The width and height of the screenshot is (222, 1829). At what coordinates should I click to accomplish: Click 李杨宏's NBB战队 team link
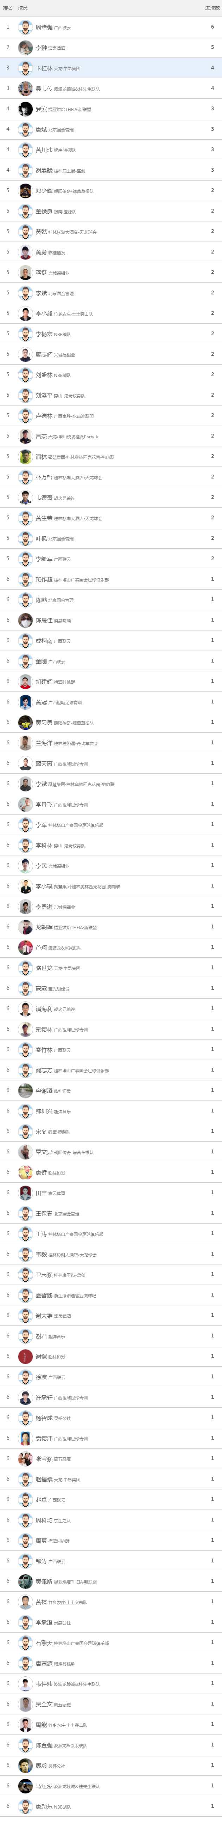click(x=62, y=334)
